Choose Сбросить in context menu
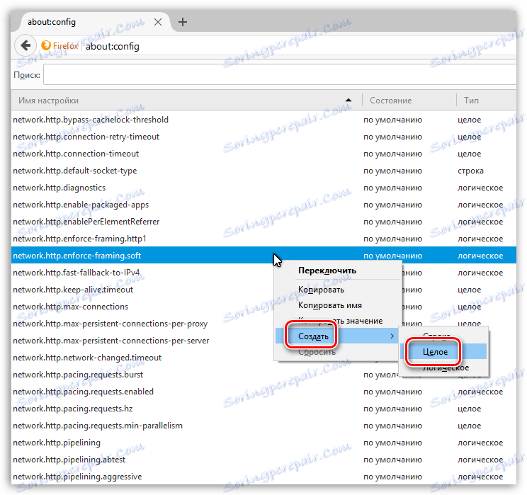The height and width of the screenshot is (495, 527). 338,352
